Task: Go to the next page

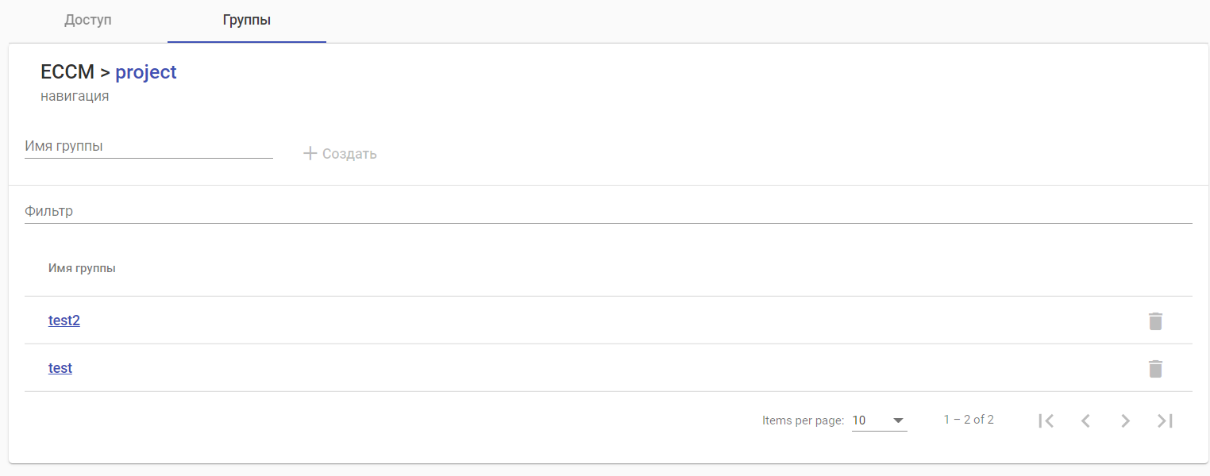Action: pyautogui.click(x=1125, y=420)
